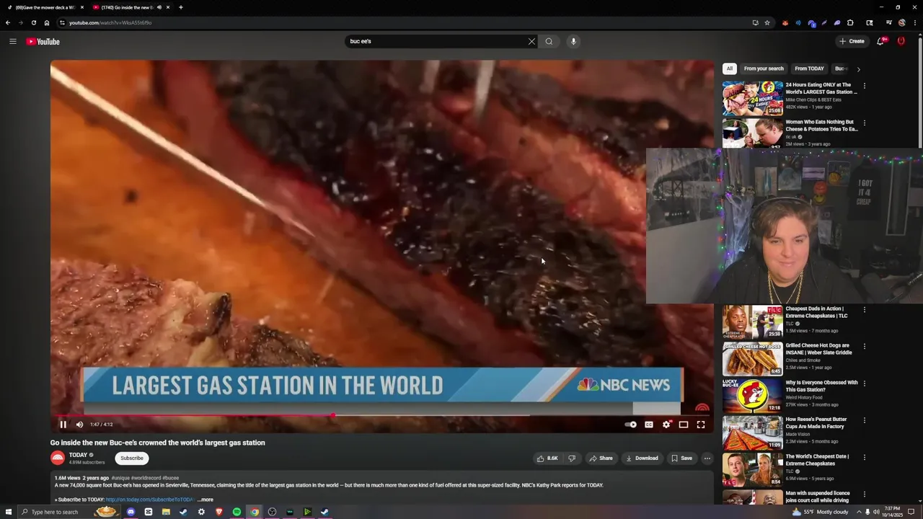Viewport: 923px width, 519px height.
Task: Open Brave browser from the taskbar
Action: (218, 512)
